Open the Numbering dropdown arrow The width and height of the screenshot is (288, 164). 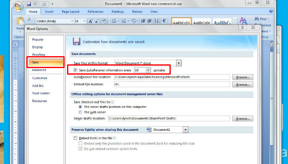[x=128, y=21]
